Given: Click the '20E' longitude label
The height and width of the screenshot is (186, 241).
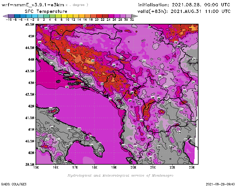Looking at the screenshot, I should pyautogui.click(x=133, y=167).
